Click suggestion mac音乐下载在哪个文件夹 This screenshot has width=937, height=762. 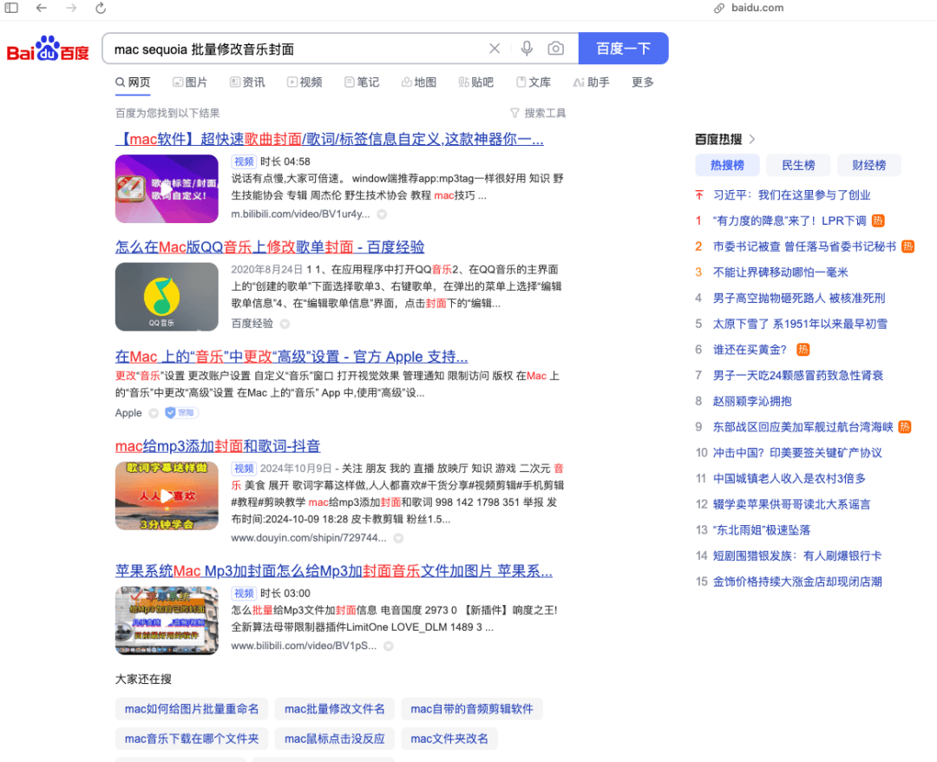coord(192,739)
